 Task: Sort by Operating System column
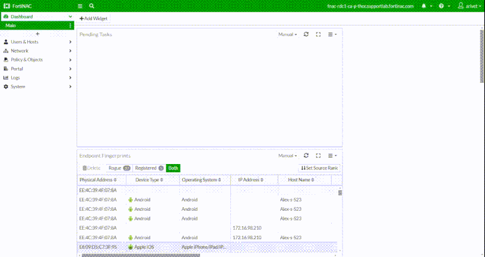click(201, 180)
